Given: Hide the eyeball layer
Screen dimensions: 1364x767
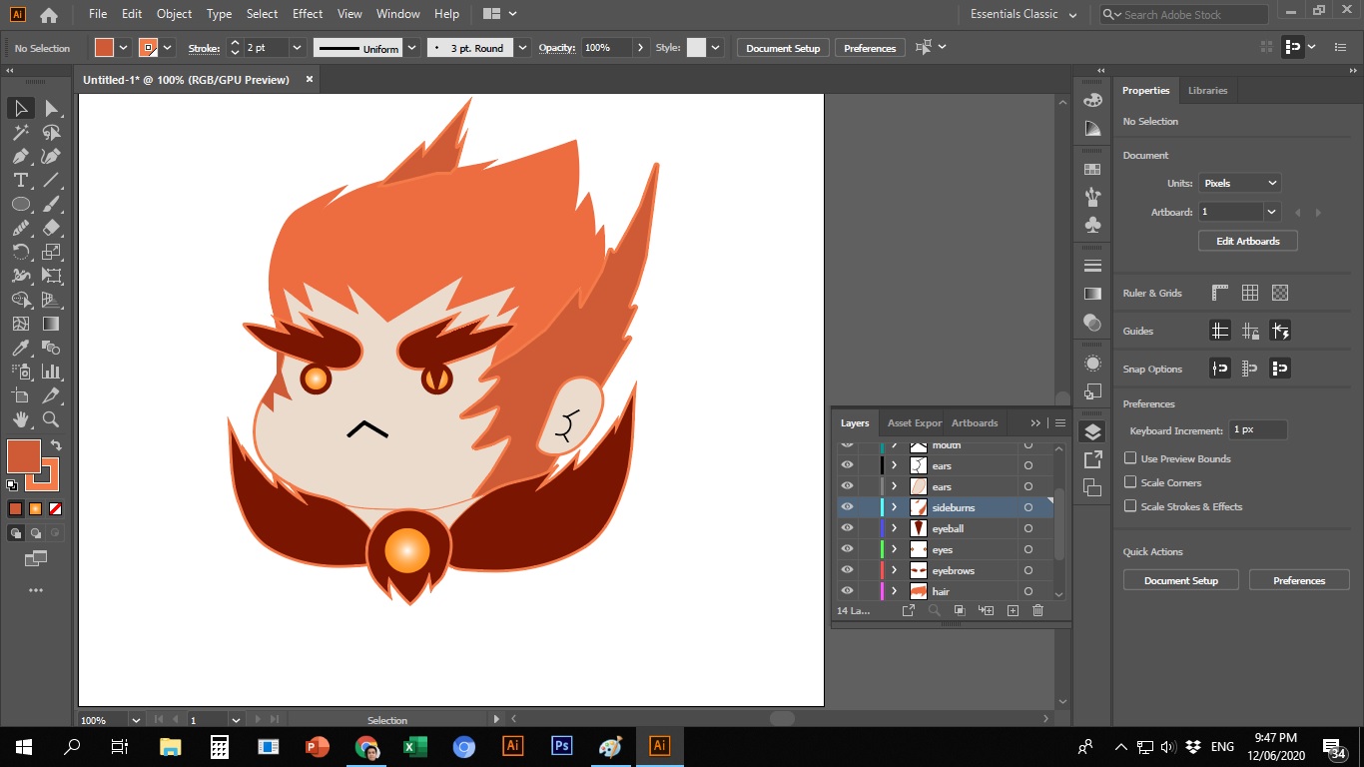Looking at the screenshot, I should (847, 528).
